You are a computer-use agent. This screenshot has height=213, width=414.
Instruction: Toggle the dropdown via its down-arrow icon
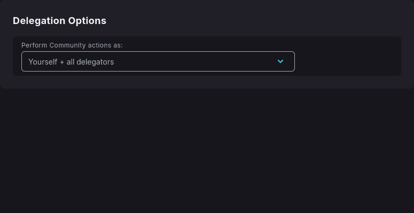click(x=280, y=61)
